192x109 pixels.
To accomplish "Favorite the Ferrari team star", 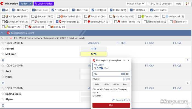I will 2,49.
